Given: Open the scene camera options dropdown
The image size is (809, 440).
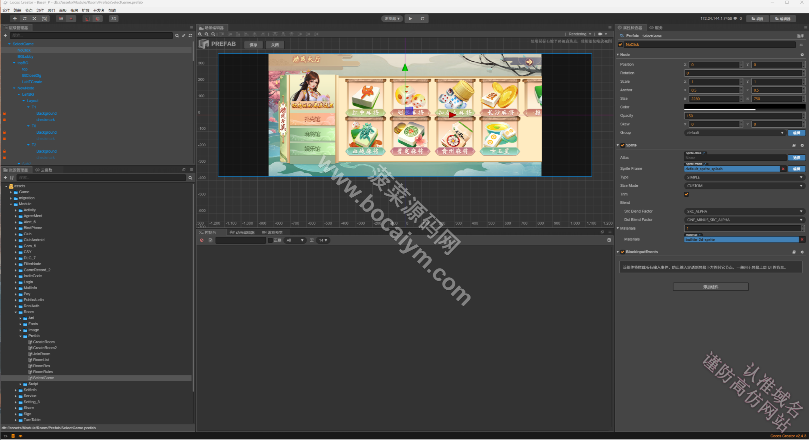Looking at the screenshot, I should 602,34.
